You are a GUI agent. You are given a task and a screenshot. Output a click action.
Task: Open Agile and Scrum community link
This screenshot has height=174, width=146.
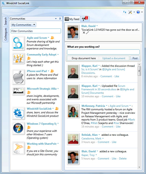37,38
